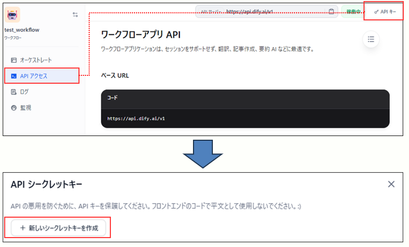
Task: Click the API server URL field
Action: pyautogui.click(x=262, y=12)
